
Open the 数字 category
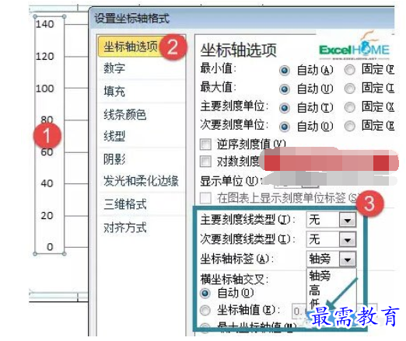(114, 68)
